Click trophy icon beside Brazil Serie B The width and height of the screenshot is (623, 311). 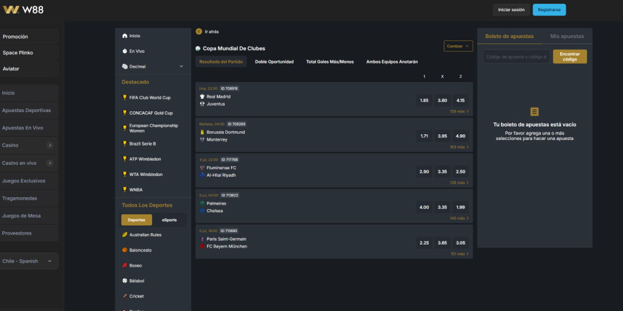click(125, 143)
